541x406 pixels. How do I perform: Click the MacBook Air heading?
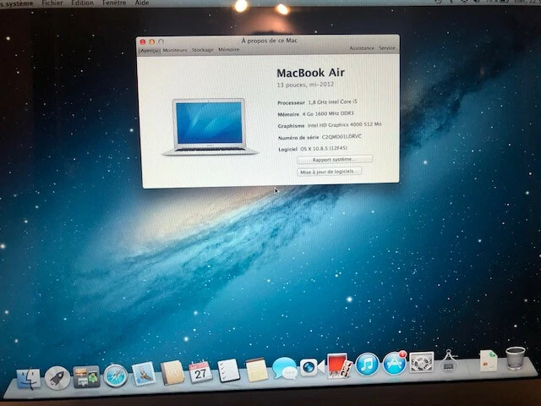(310, 73)
